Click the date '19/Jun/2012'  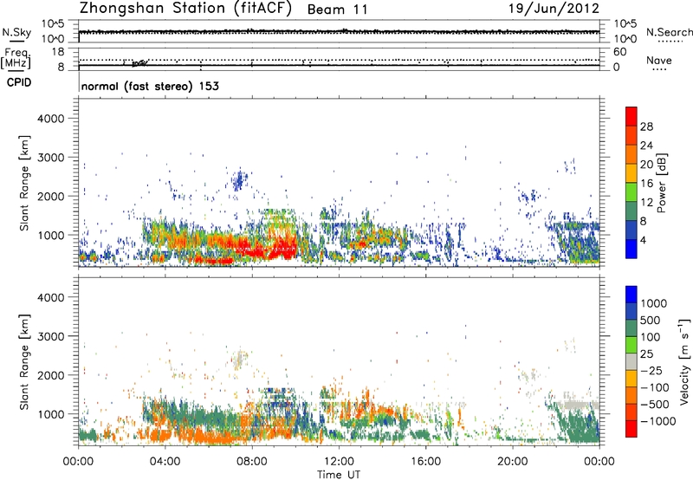(x=554, y=9)
